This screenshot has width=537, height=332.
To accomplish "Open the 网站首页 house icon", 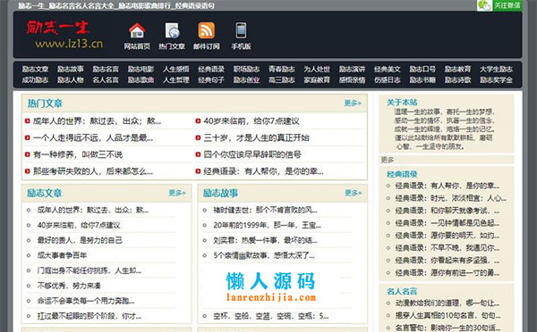I will [137, 30].
